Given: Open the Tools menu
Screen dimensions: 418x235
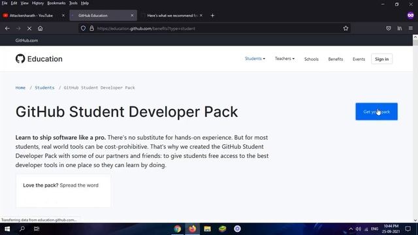Looking at the screenshot, I should 73,3.
